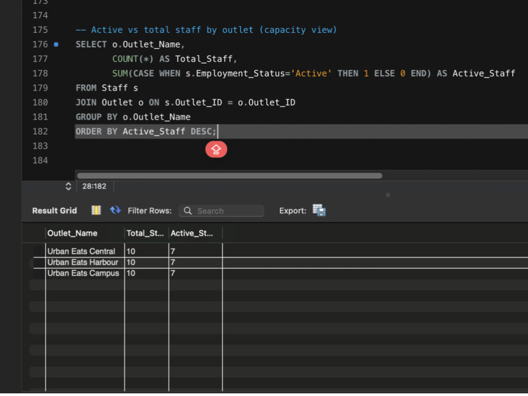Image resolution: width=528 pixels, height=396 pixels.
Task: Sort by the Total_St... column header
Action: [146, 233]
